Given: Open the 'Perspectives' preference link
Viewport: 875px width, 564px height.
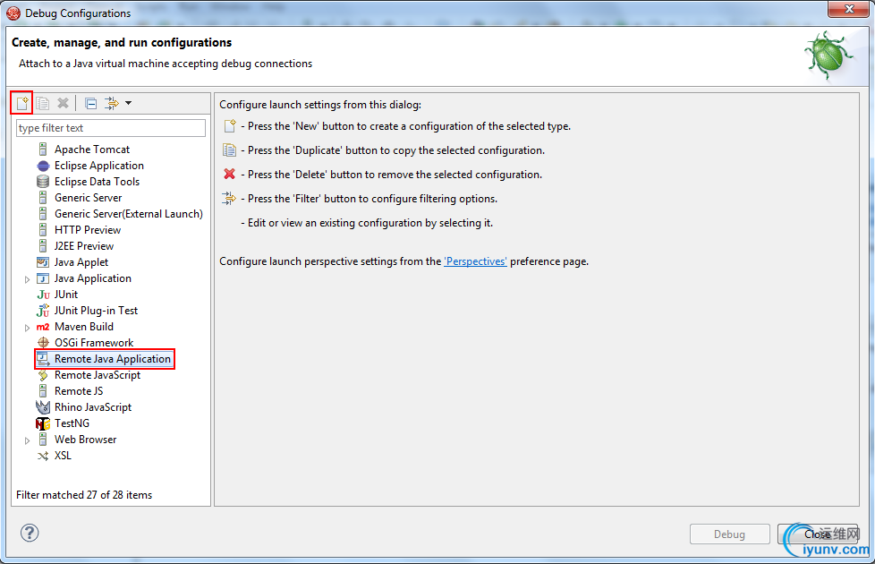Looking at the screenshot, I should 475,261.
